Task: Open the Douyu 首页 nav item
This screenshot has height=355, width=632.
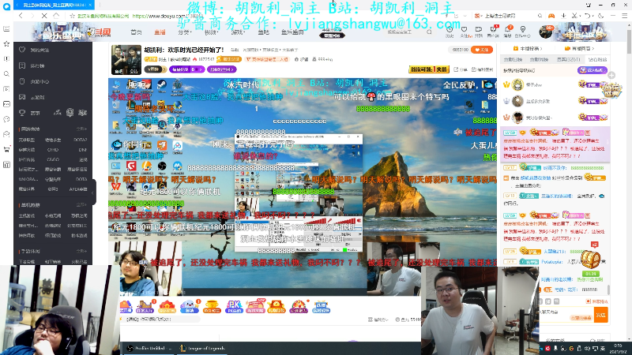Action: 136,32
